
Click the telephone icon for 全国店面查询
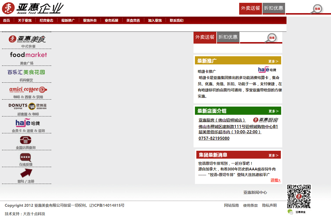[26, 140]
